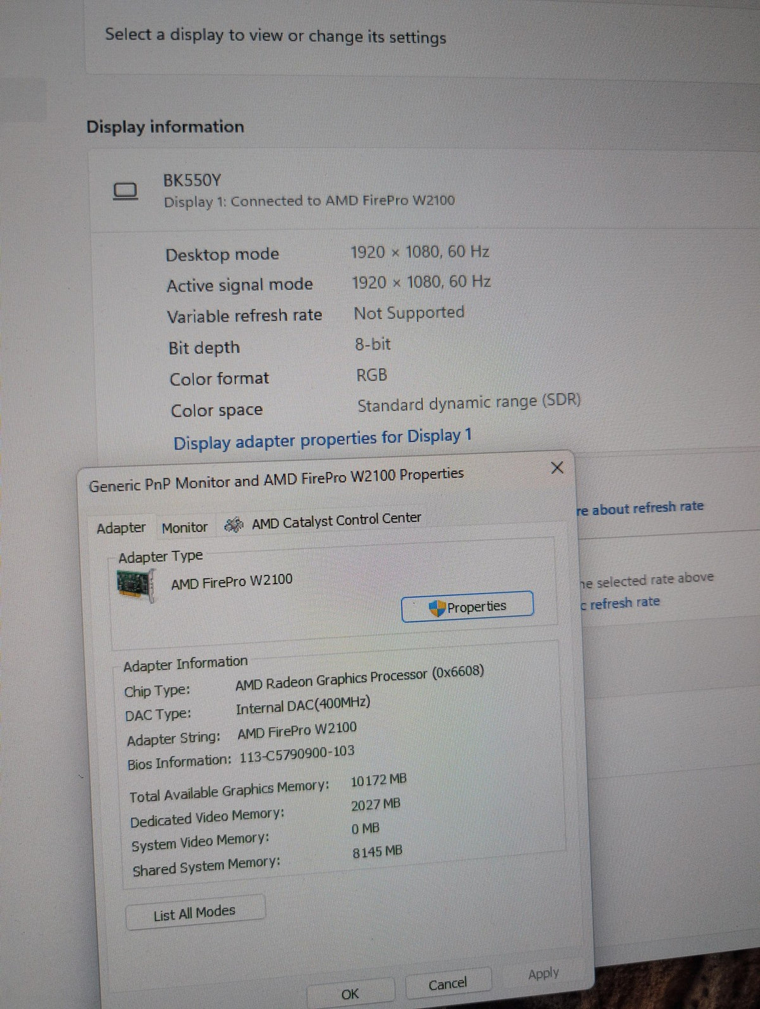760x1009 pixels.
Task: Open Display adapter properties for Display 1 link
Action: pyautogui.click(x=322, y=439)
